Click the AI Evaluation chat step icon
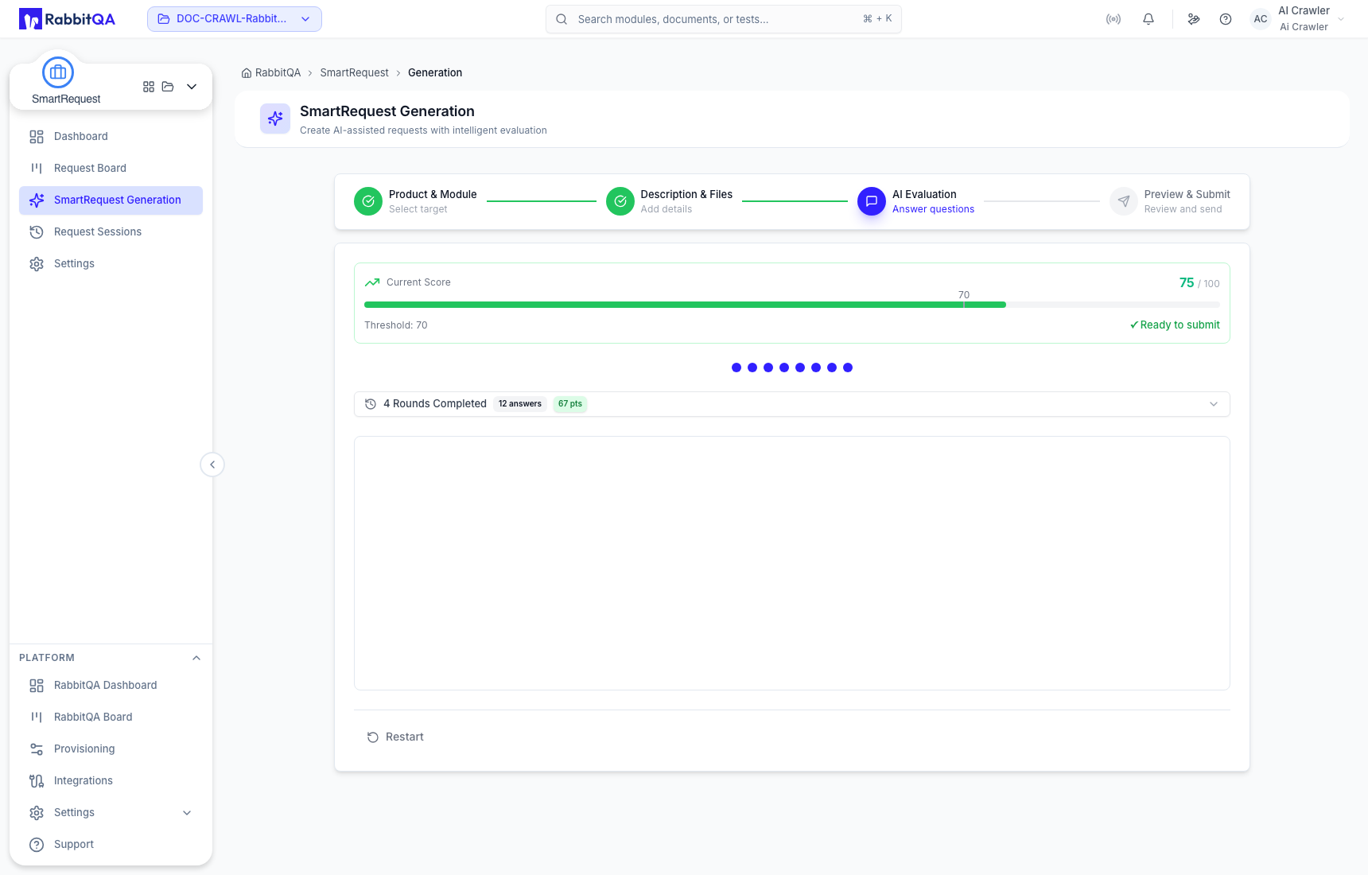1368x875 pixels. click(x=872, y=201)
